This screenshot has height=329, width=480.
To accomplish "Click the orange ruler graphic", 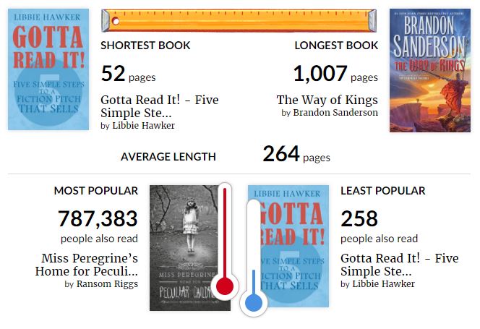I will click(239, 21).
